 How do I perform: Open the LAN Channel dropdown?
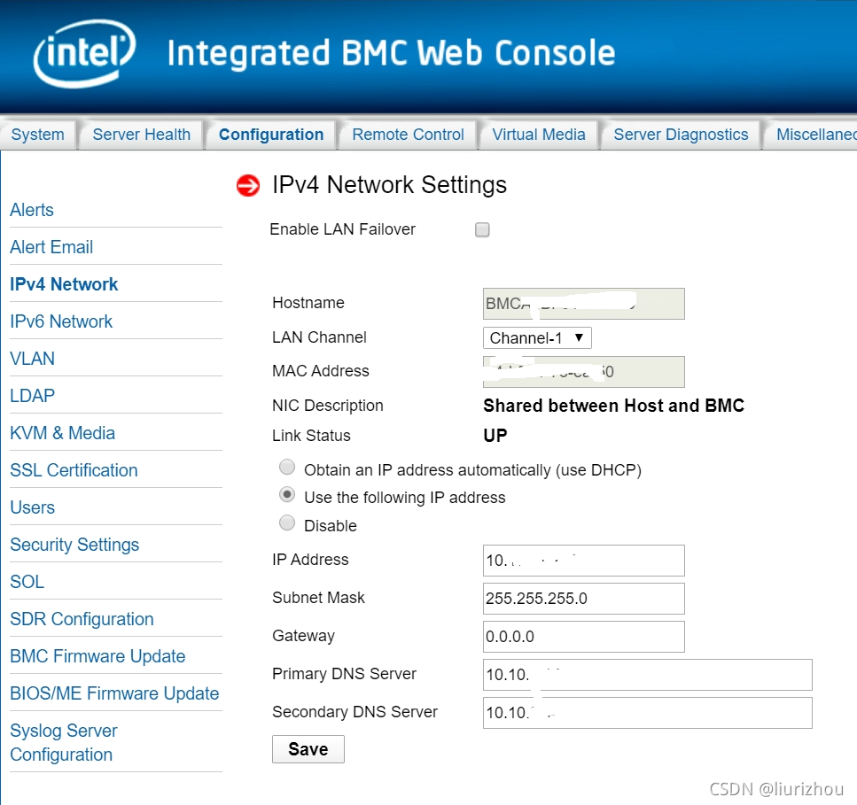(536, 337)
